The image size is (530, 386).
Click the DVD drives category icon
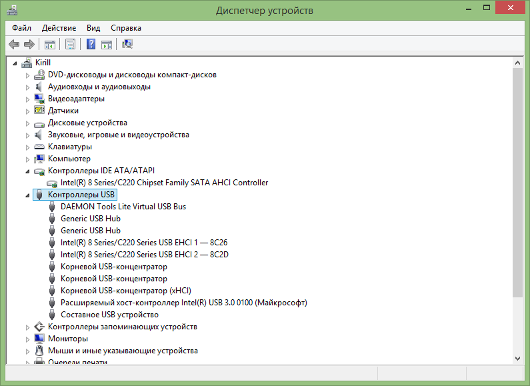[x=39, y=75]
